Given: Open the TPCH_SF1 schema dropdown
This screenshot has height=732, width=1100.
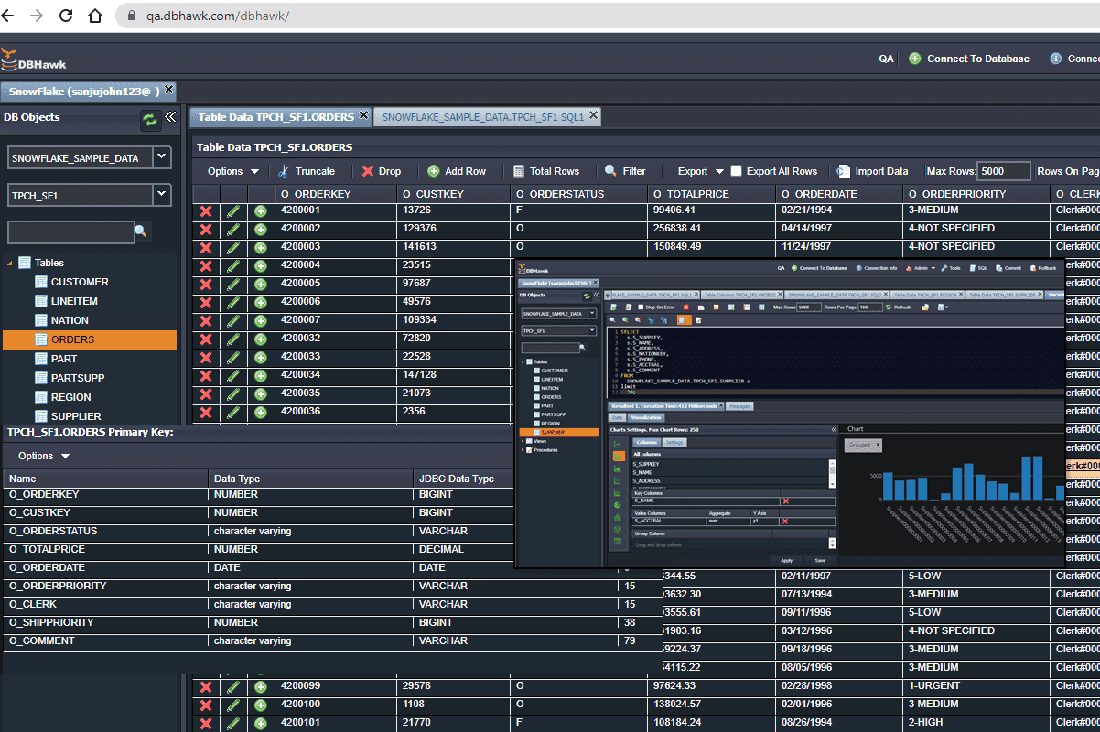Looking at the screenshot, I should (x=161, y=194).
